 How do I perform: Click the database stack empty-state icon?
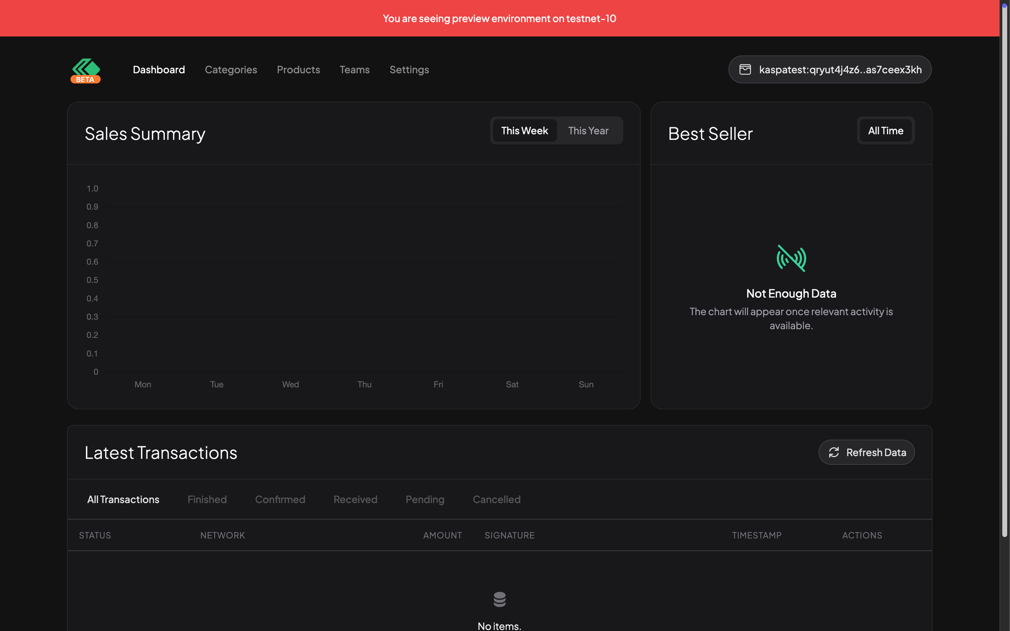499,599
